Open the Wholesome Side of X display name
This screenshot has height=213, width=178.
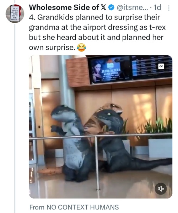pyautogui.click(x=68, y=7)
